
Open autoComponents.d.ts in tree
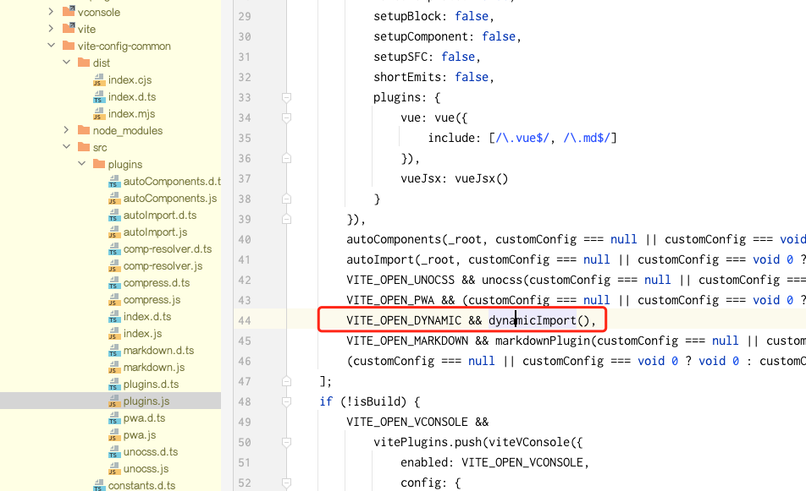172,181
